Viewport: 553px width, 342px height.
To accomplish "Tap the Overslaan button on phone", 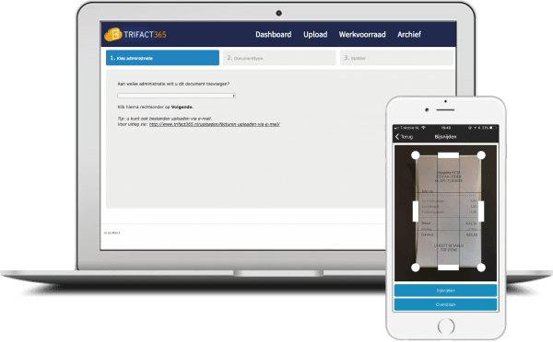I will click(445, 304).
